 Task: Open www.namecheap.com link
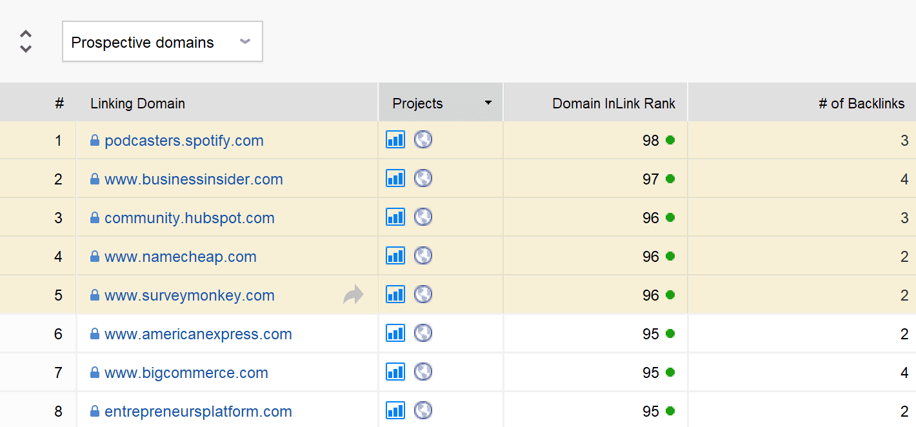tap(181, 257)
